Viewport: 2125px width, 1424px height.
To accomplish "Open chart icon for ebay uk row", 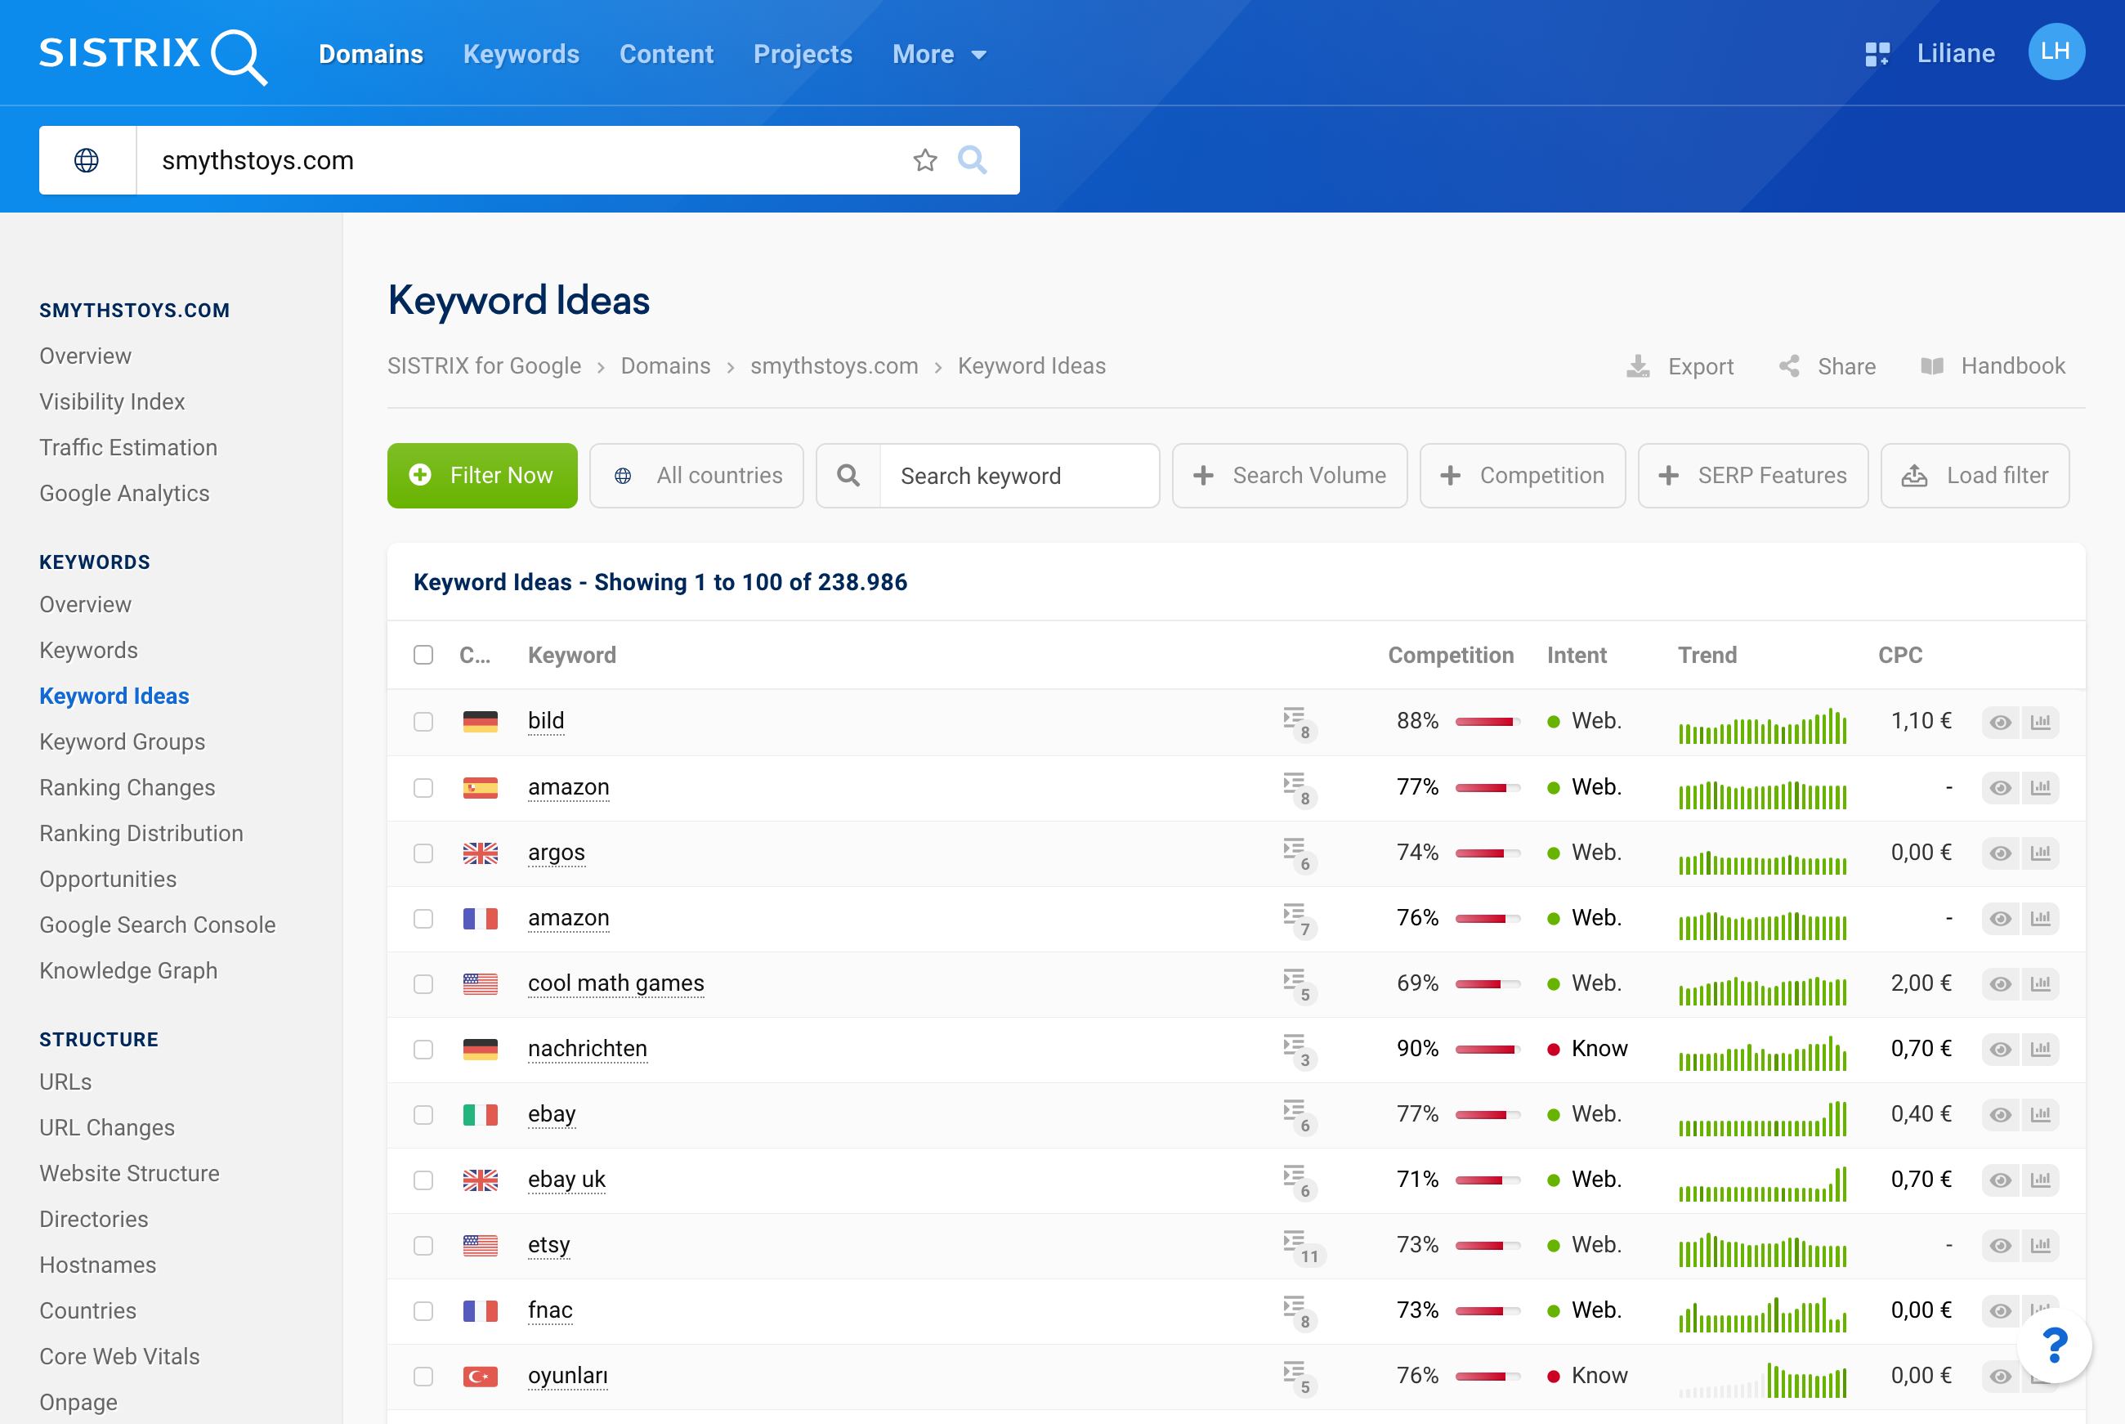I will pyautogui.click(x=2041, y=1180).
